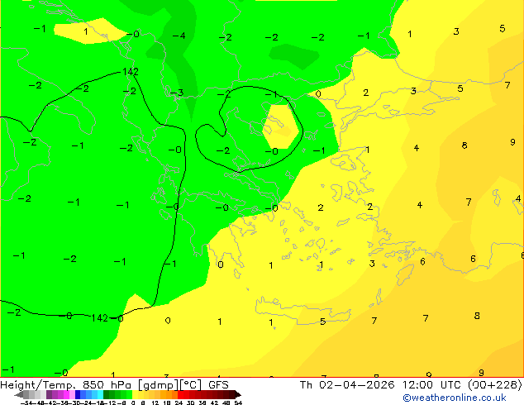Image resolution: width=524 pixels, height=405 pixels.
Task: Pick the cyan legend swatch above -18
Action: [x=100, y=394]
